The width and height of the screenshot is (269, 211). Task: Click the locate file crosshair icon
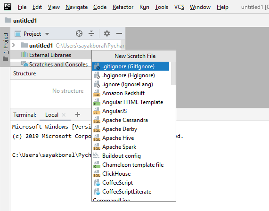click(79, 33)
